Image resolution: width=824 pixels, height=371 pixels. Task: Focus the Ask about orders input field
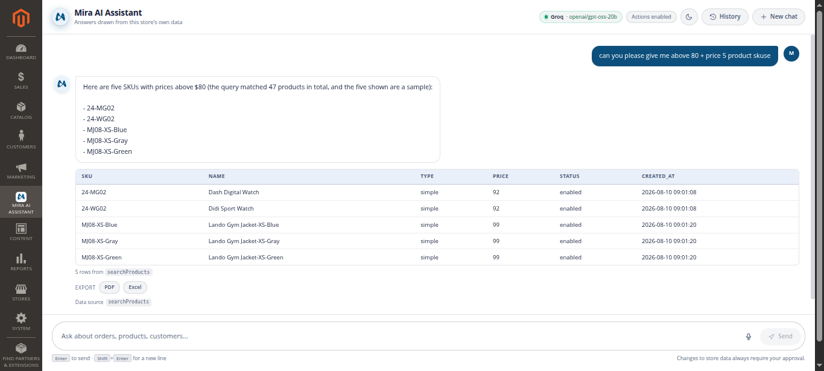coord(398,336)
